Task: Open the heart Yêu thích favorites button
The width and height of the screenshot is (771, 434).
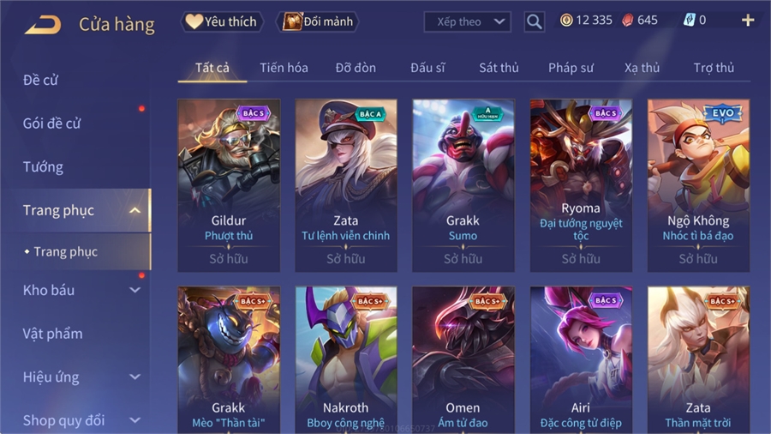Action: [222, 21]
